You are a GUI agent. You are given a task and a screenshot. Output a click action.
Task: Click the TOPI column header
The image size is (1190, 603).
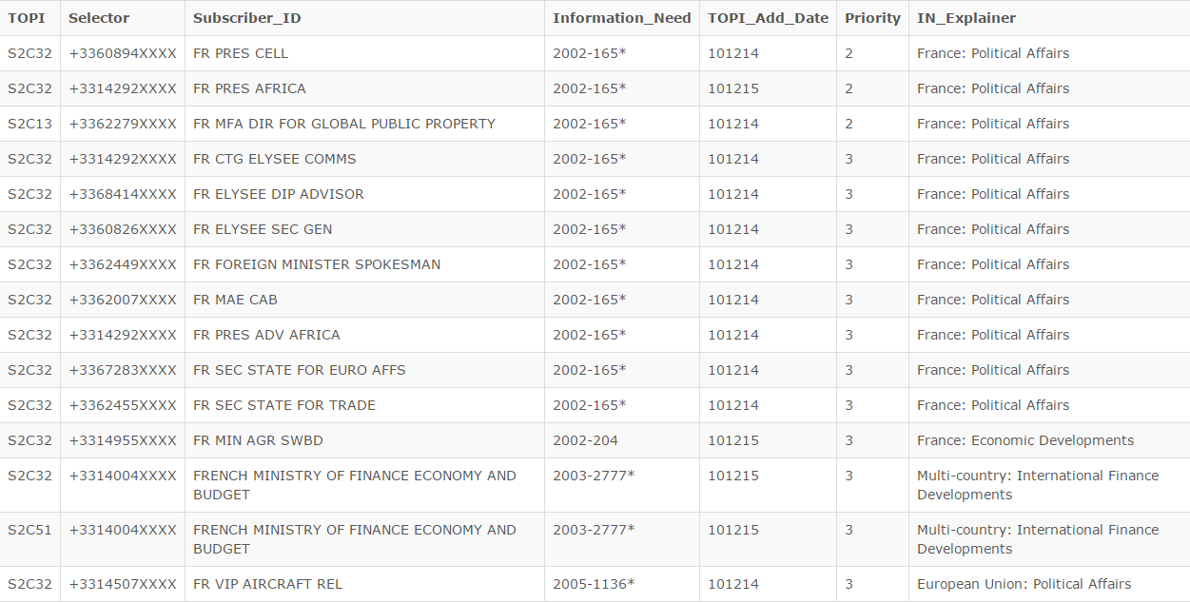coord(27,18)
